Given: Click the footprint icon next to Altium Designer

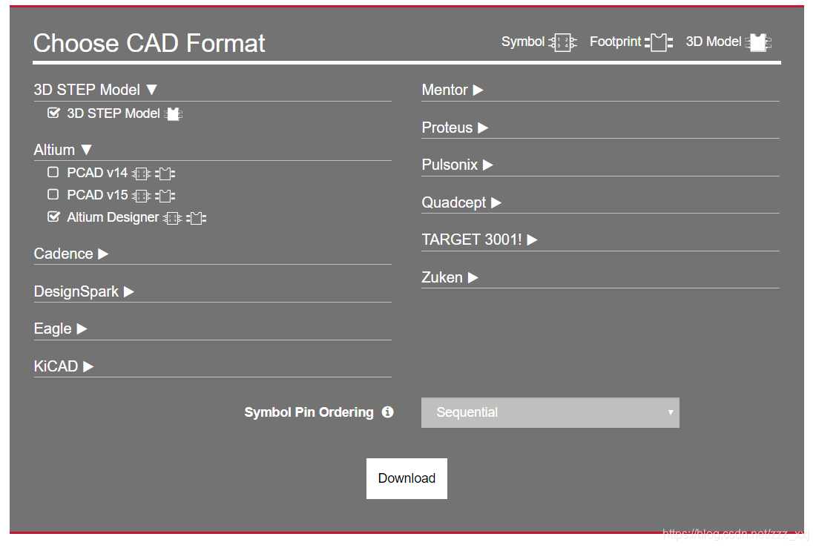Looking at the screenshot, I should [196, 218].
